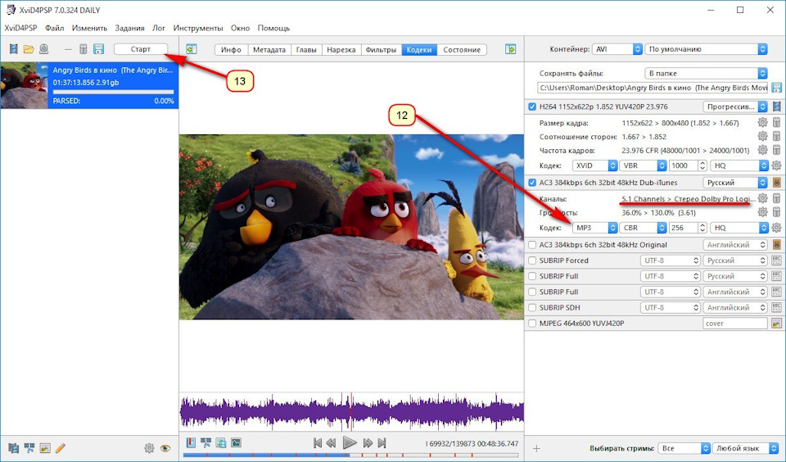Click the webcam capture icon
The image size is (786, 462).
[44, 49]
